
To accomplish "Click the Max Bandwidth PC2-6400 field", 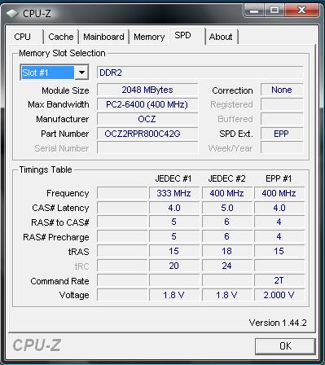I will pyautogui.click(x=147, y=104).
